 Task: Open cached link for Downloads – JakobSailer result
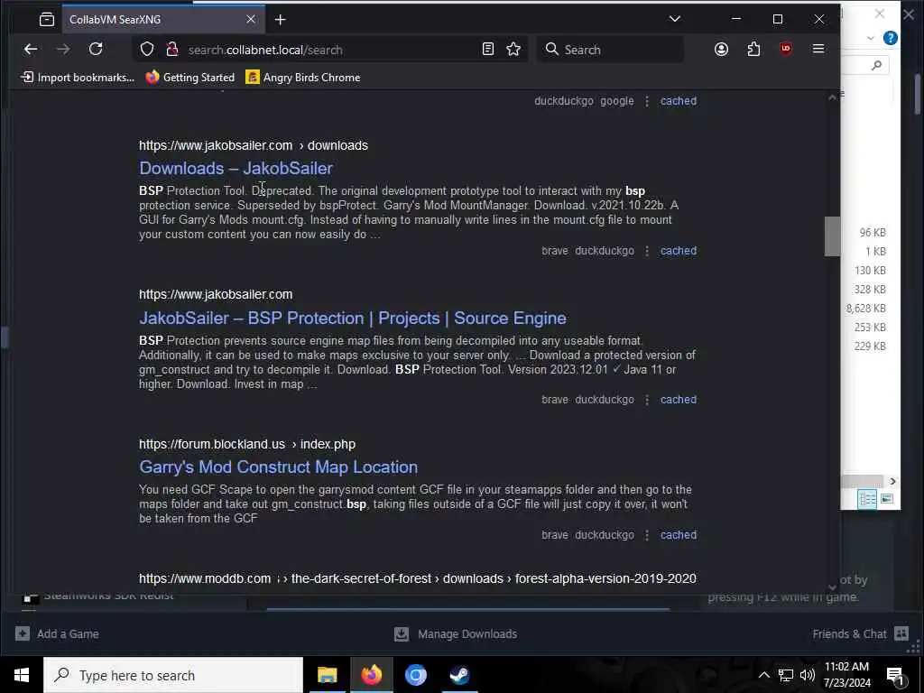(679, 251)
